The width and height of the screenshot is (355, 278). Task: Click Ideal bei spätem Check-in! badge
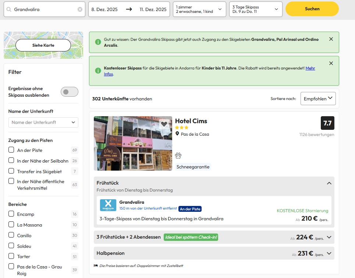tap(191, 237)
